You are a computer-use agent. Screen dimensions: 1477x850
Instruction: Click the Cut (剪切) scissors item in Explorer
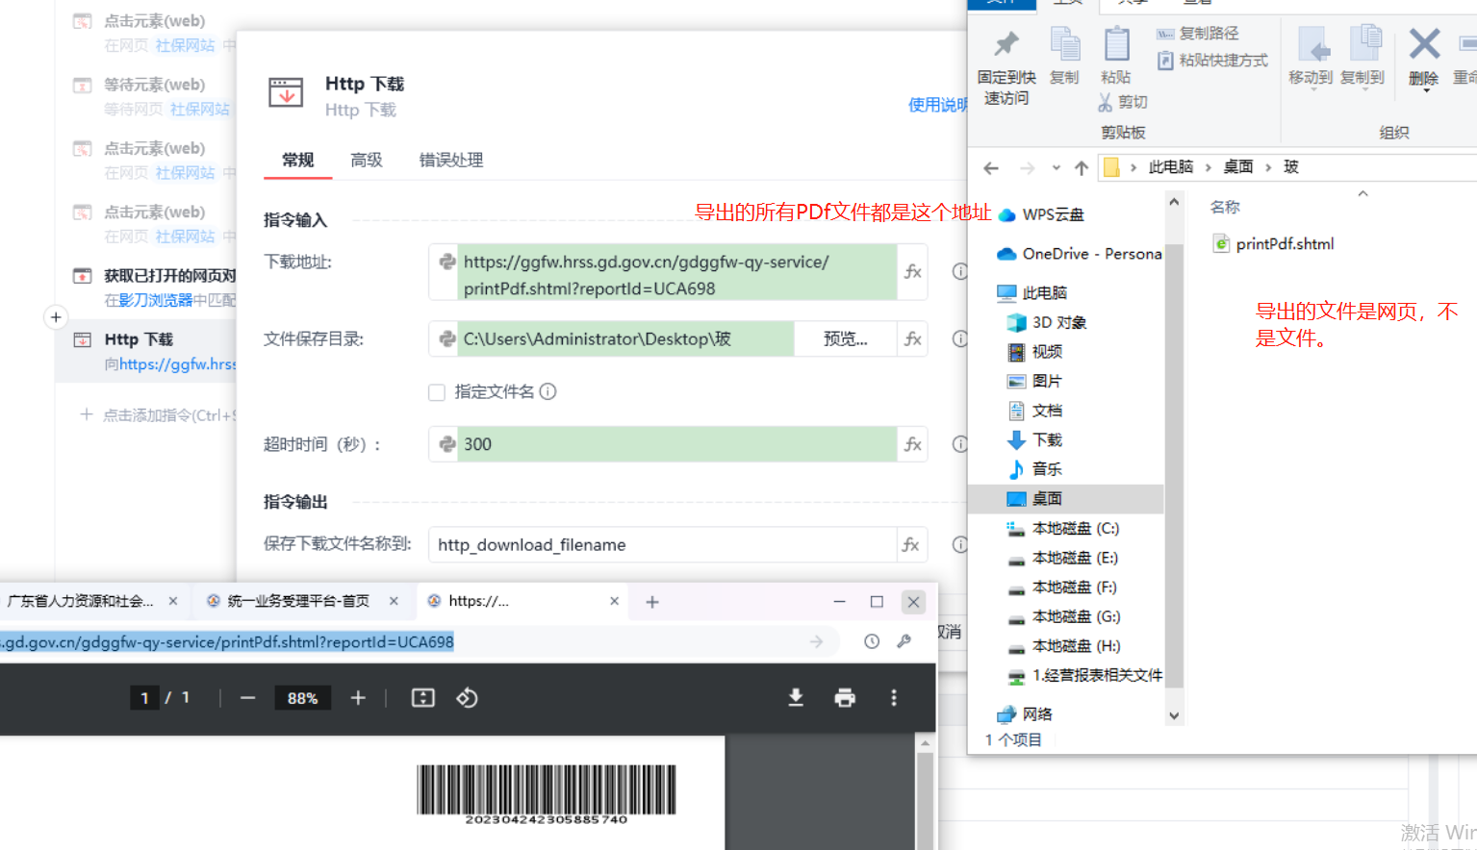point(1123,102)
